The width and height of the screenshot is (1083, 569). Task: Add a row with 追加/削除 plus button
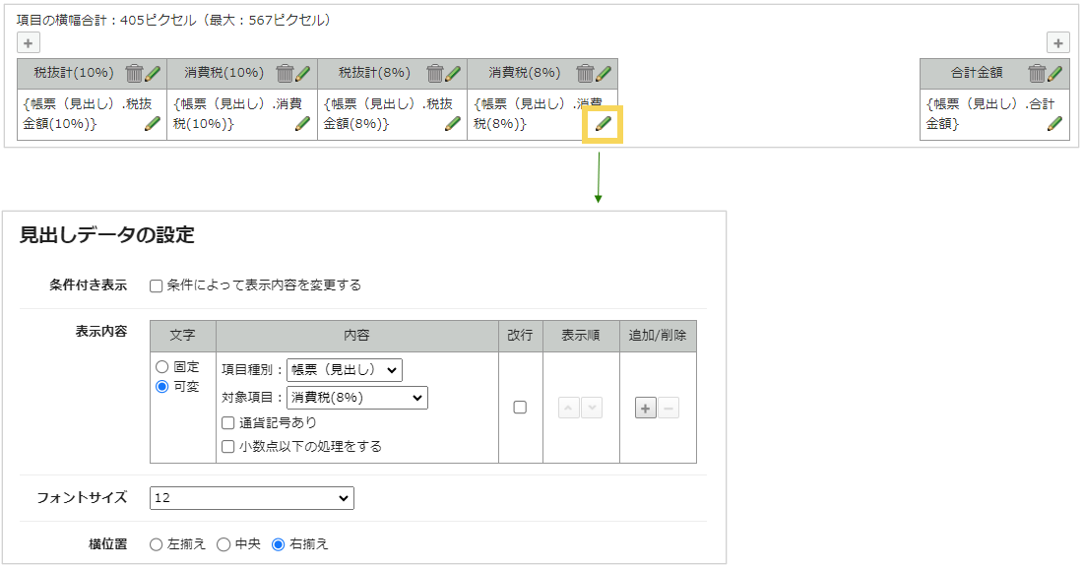pyautogui.click(x=646, y=409)
